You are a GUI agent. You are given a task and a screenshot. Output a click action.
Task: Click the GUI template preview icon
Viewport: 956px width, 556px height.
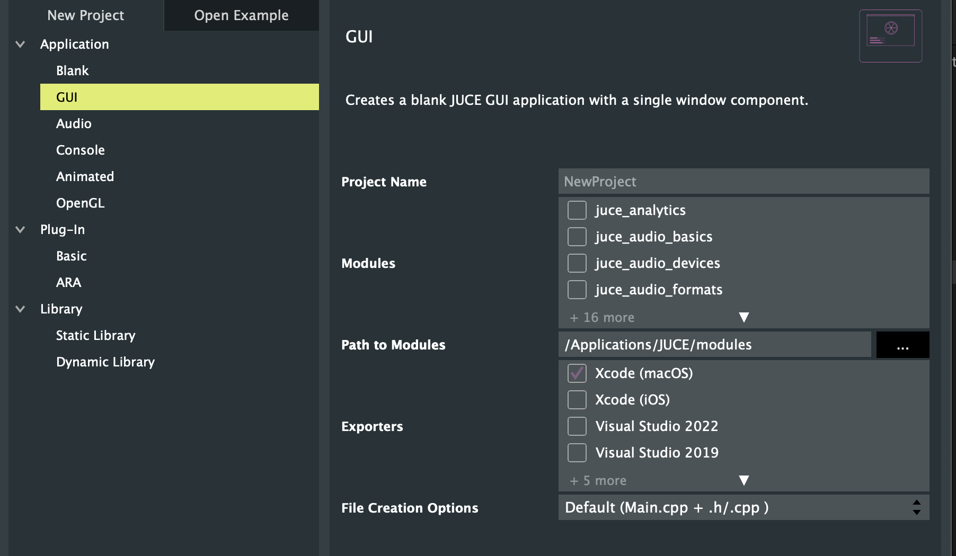click(x=890, y=35)
